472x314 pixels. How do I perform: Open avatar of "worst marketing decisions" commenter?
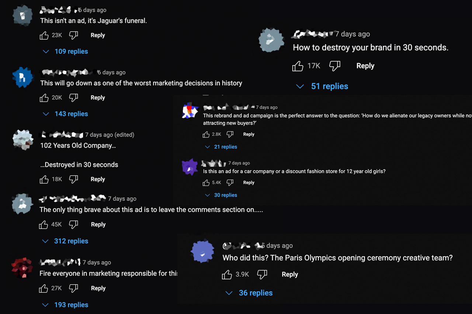[23, 77]
